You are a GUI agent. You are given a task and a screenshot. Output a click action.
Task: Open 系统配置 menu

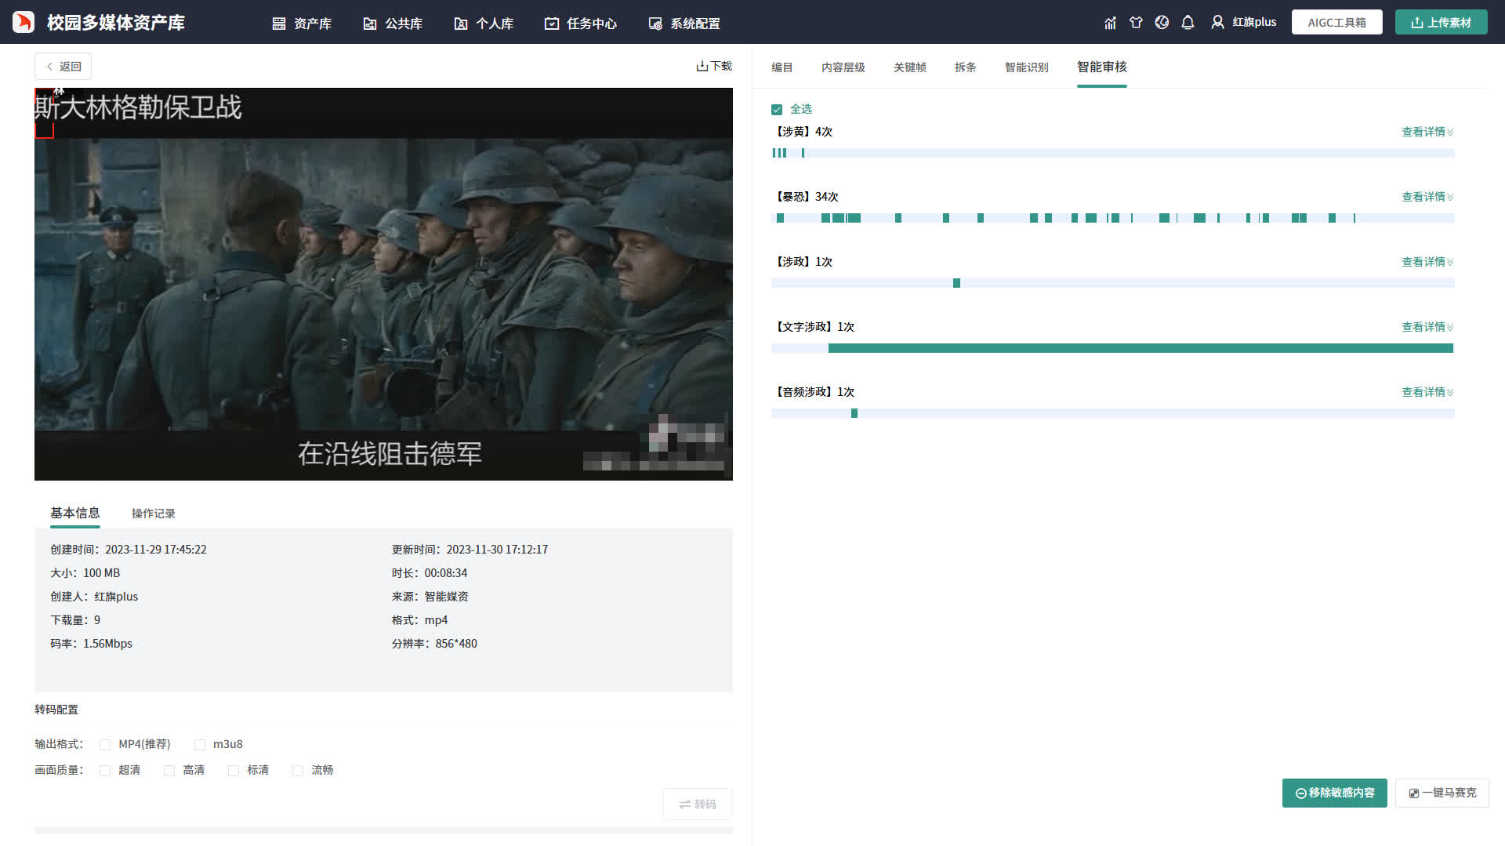(x=684, y=24)
